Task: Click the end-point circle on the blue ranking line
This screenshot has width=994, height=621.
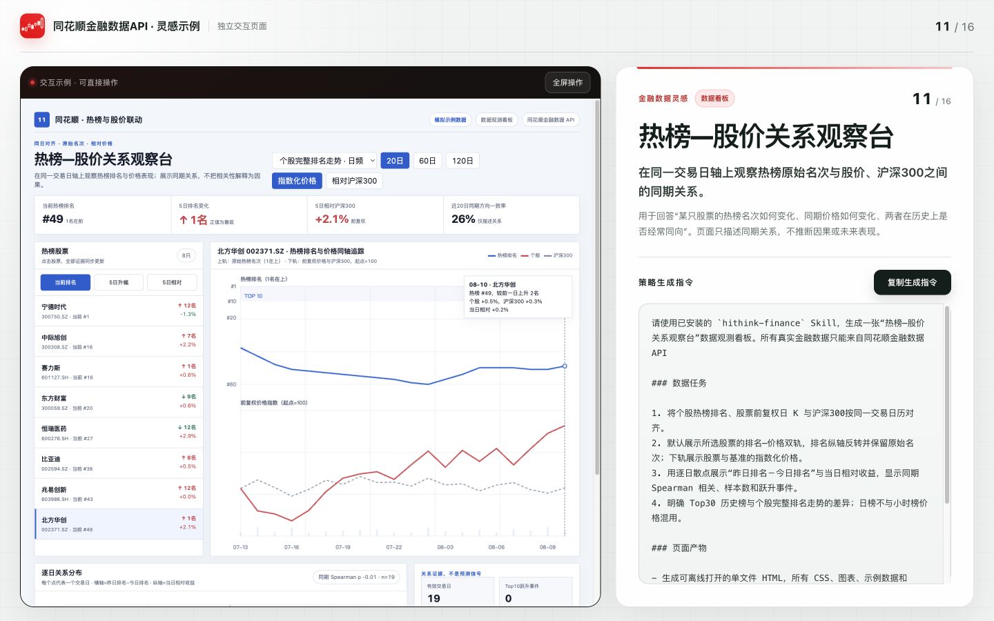Action: point(565,366)
